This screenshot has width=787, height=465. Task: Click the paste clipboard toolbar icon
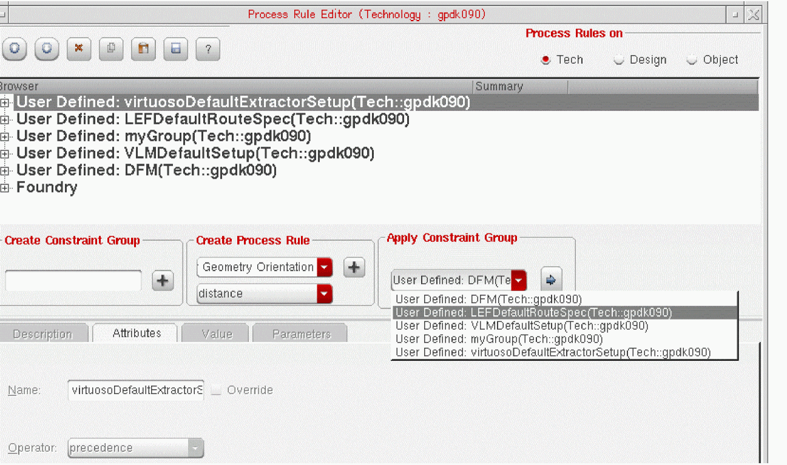(x=143, y=49)
